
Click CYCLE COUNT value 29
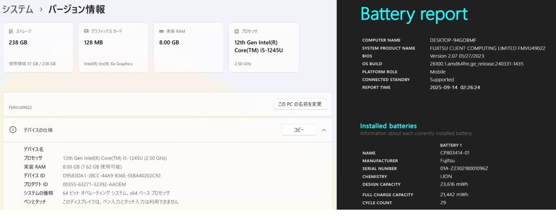click(x=443, y=203)
